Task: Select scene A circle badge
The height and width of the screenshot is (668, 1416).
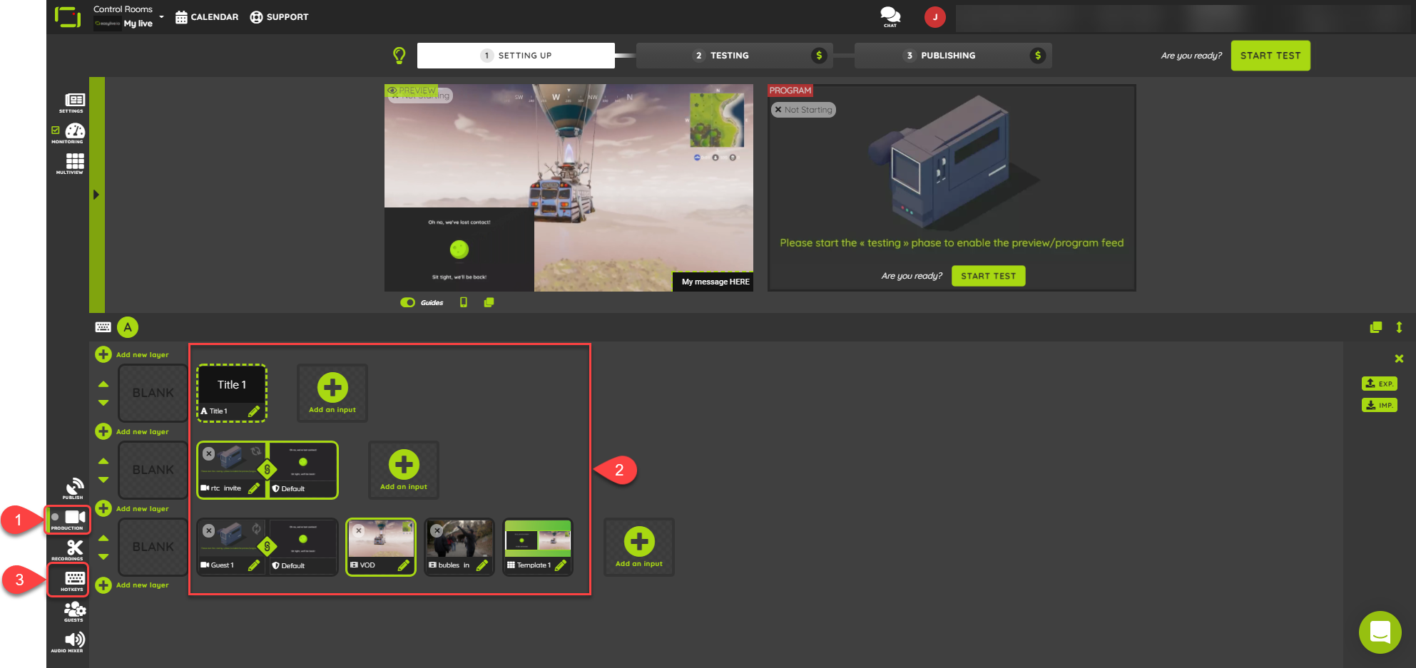Action: (x=128, y=327)
